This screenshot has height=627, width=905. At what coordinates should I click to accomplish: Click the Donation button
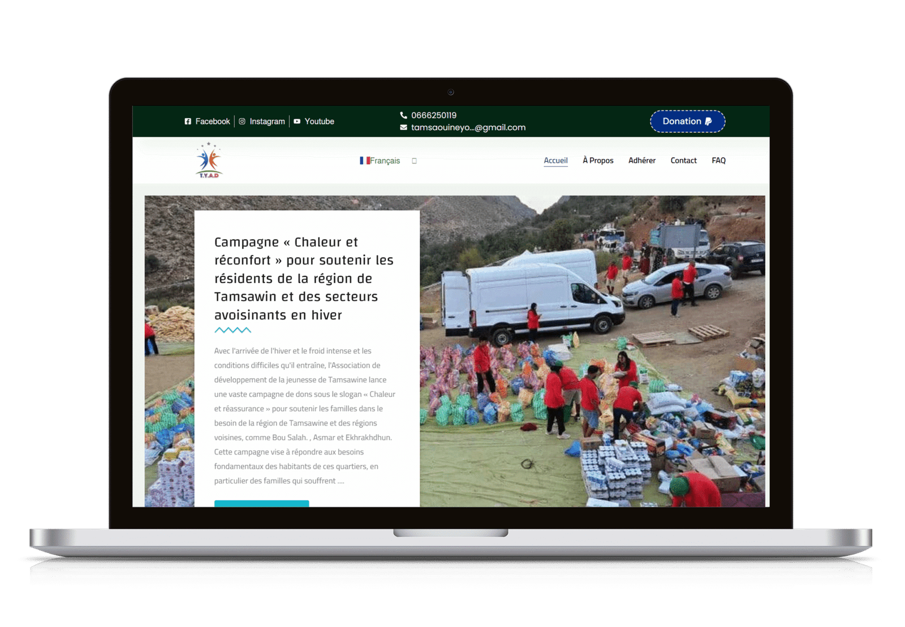point(687,122)
